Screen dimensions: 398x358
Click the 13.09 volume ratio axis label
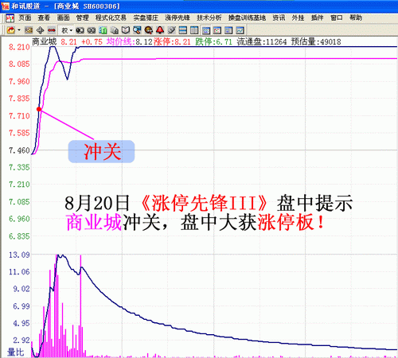(x=19, y=255)
